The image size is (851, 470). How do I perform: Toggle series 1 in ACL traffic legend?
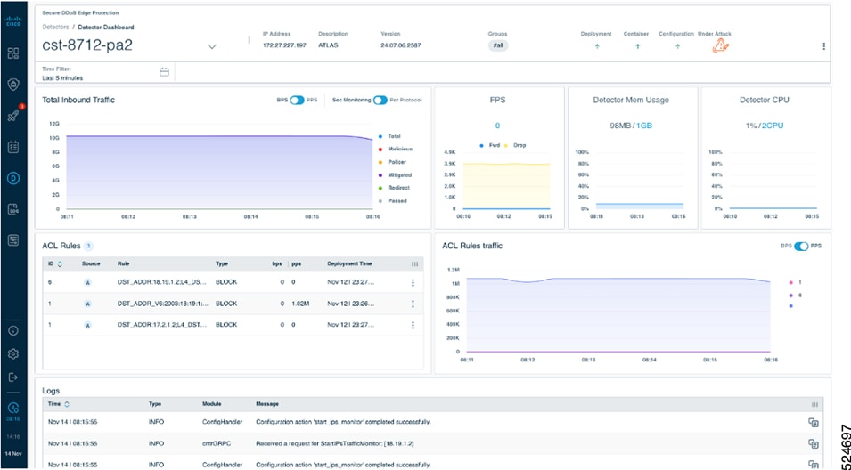(795, 282)
